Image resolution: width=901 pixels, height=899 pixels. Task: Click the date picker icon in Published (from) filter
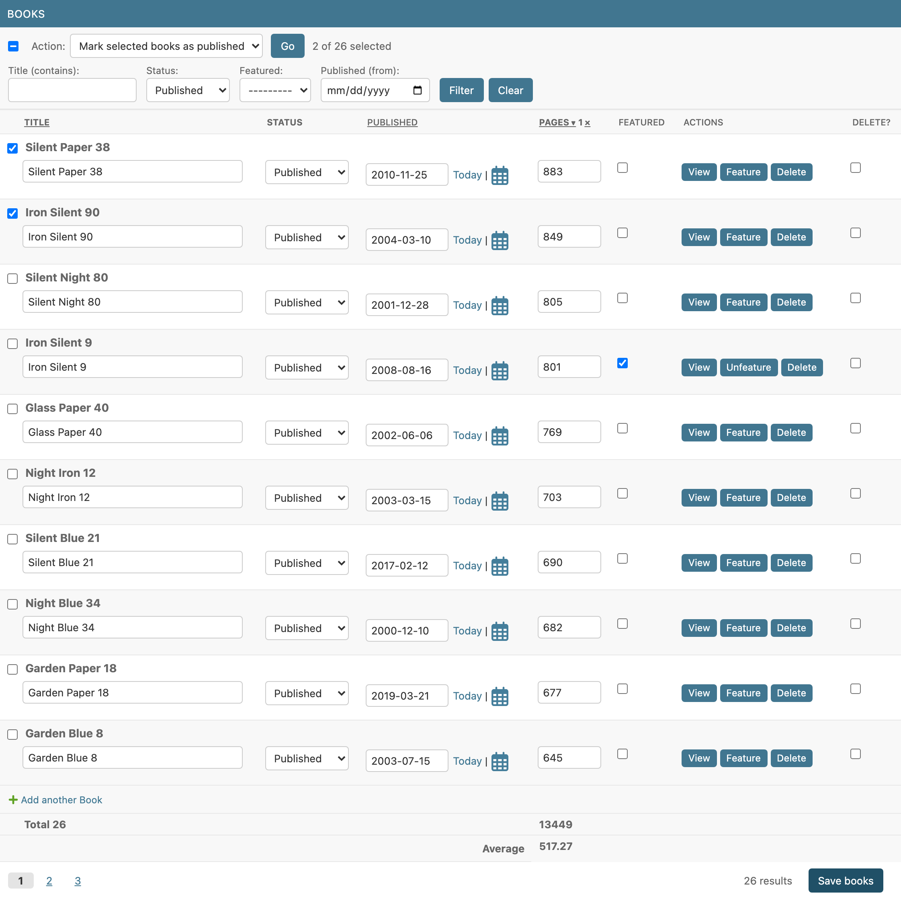coord(418,90)
